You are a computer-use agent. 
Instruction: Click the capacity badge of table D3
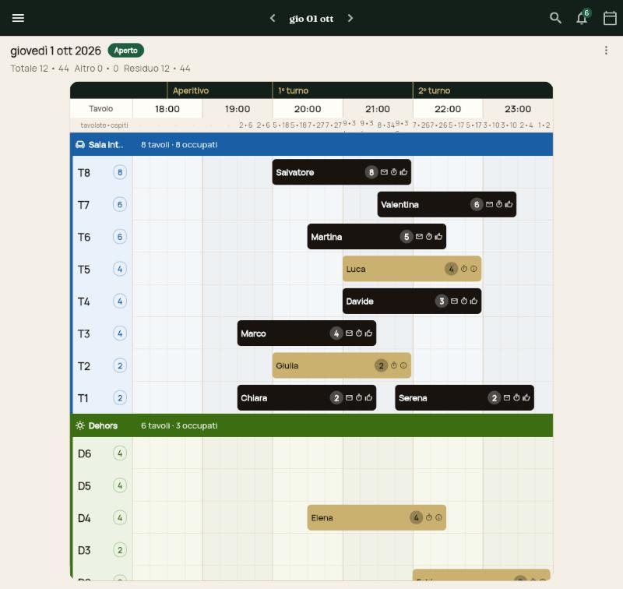coord(120,550)
